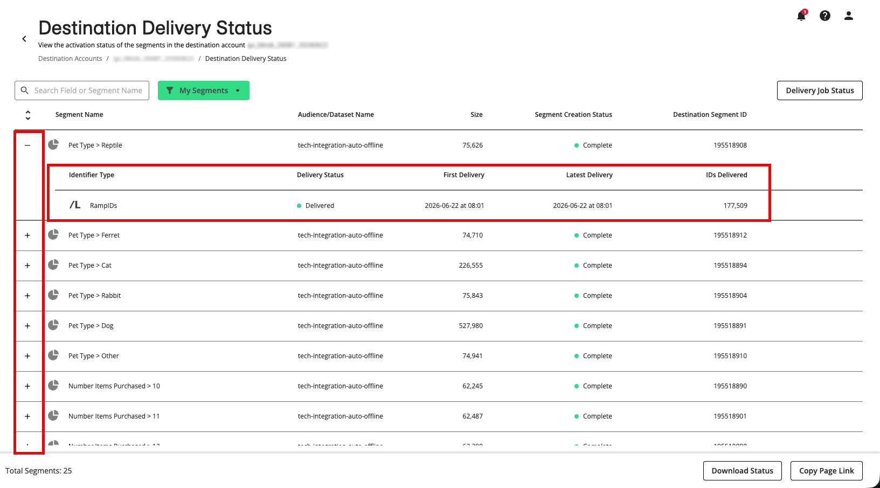Viewport: 880px width, 488px height.
Task: Click pie icon for Number Items Purchased > 10
Action: (53, 385)
